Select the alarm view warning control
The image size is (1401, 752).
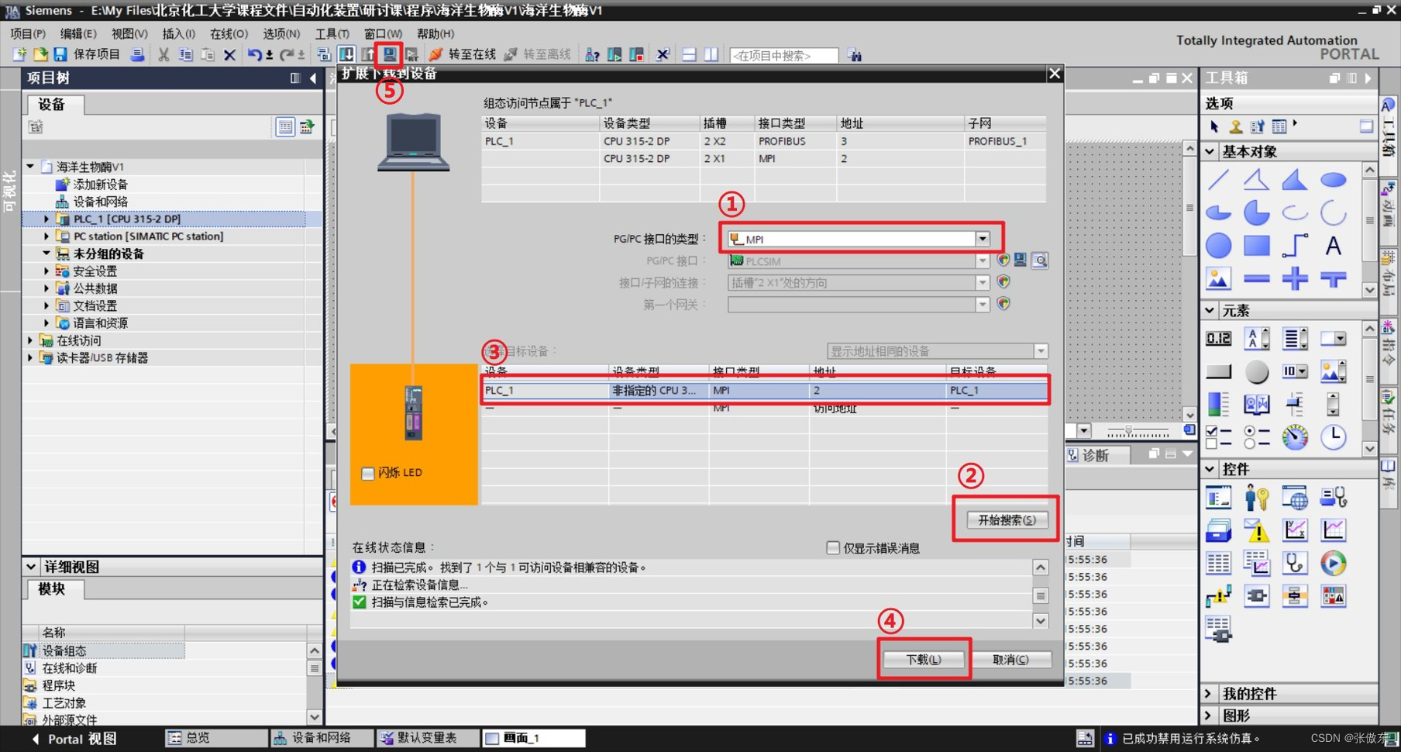coord(1256,530)
